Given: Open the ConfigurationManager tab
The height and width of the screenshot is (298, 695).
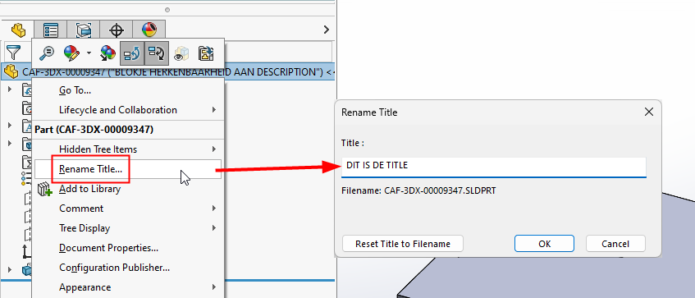Looking at the screenshot, I should [x=84, y=30].
